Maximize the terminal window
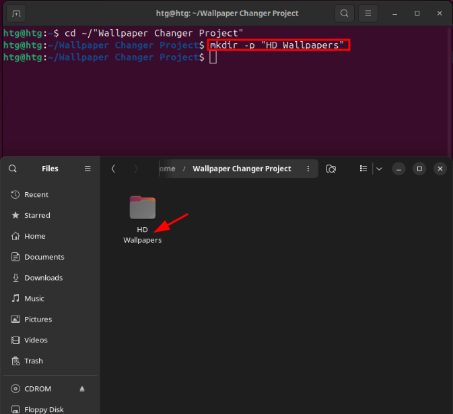This screenshot has height=414, width=453. pyautogui.click(x=417, y=13)
